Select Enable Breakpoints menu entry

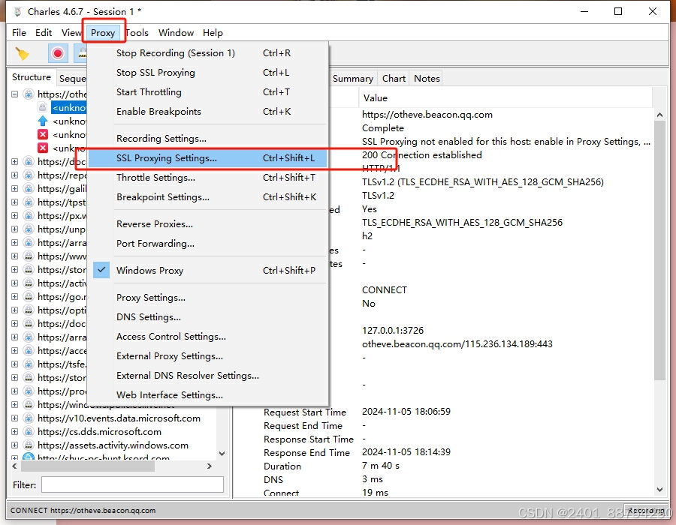[207, 112]
